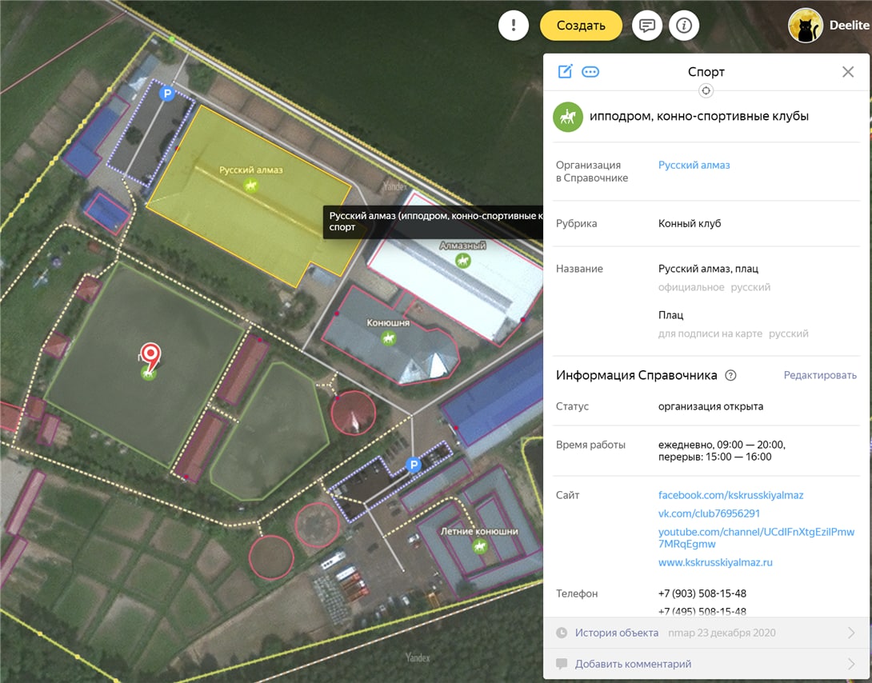Viewport: 872px width, 683px height.
Task: Click the lower parking P marker
Action: tap(413, 465)
